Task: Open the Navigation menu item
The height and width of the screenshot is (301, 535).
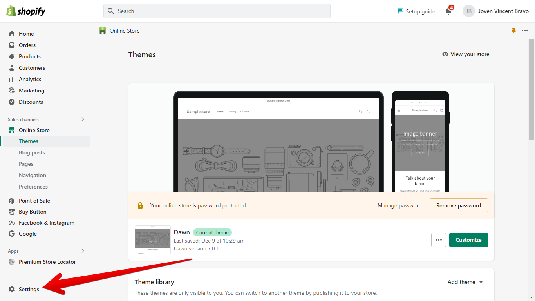Action: [x=33, y=175]
